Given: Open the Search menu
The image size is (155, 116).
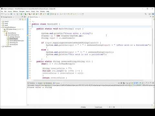Looking at the screenshot, I should click(x=28, y=11).
